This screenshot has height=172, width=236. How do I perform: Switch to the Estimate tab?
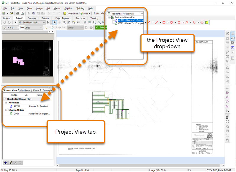[x=45, y=18]
